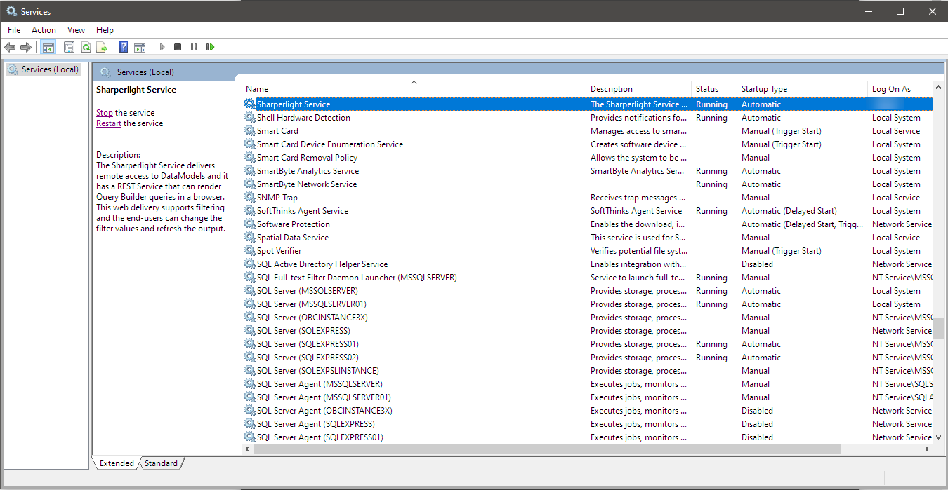
Task: Click the Stop the service link
Action: [104, 112]
